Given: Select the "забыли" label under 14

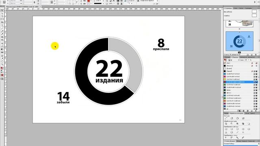Looking at the screenshot, I should click(63, 102).
